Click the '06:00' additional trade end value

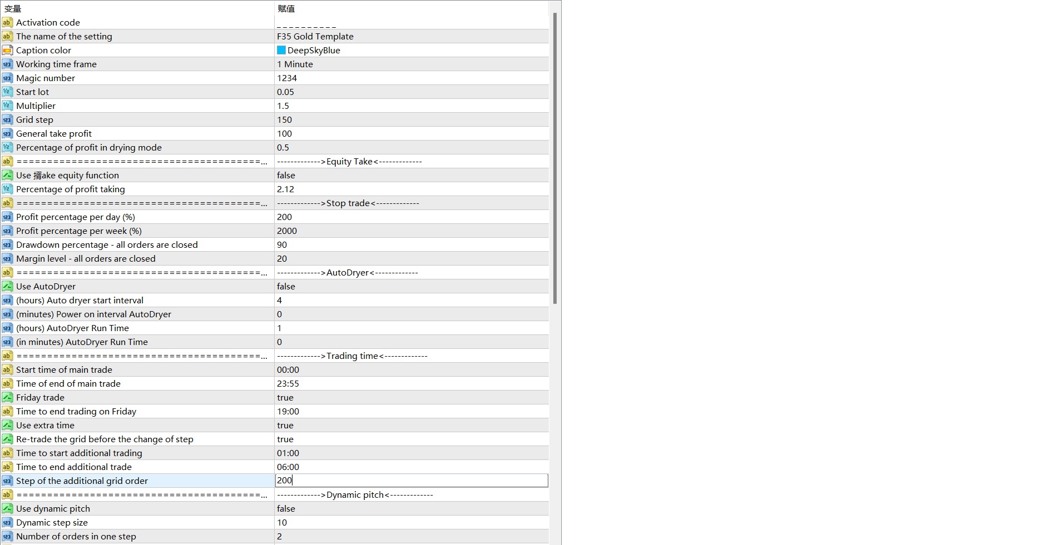(288, 467)
